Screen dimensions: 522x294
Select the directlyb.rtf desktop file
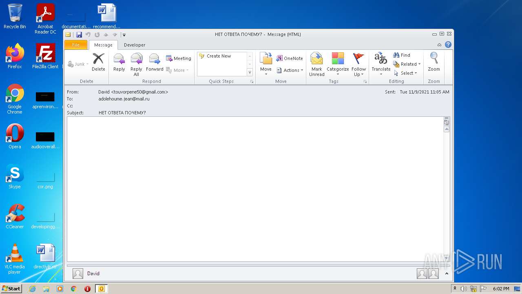click(x=45, y=256)
